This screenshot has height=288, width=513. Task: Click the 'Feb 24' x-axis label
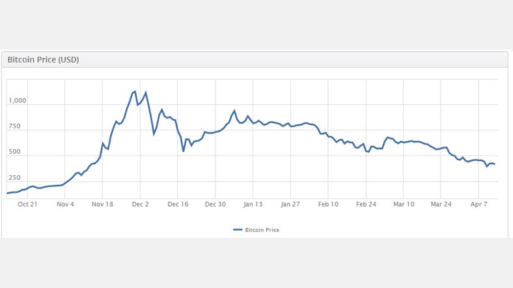click(366, 204)
